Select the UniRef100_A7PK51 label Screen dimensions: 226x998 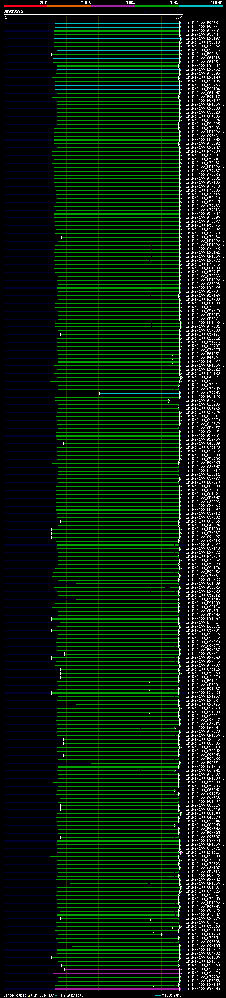(x=203, y=30)
